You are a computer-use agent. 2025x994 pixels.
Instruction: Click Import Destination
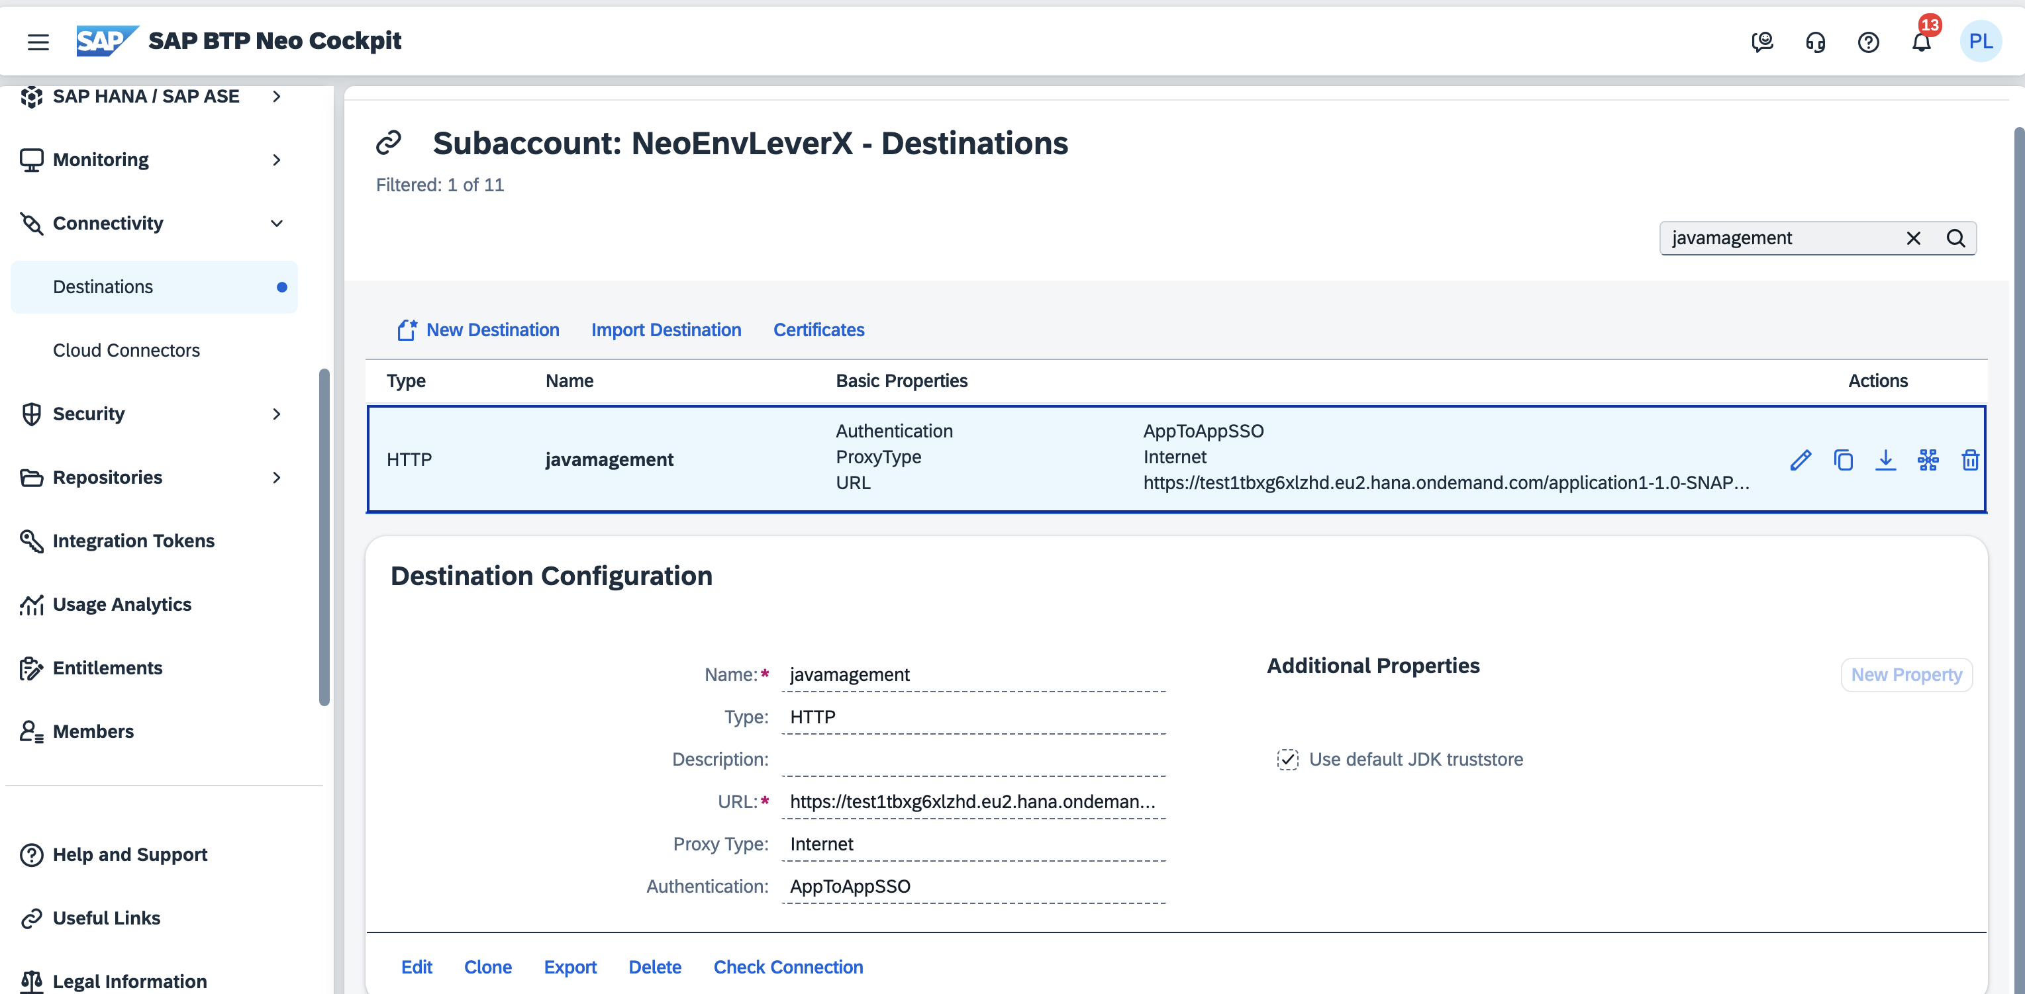[x=666, y=330]
